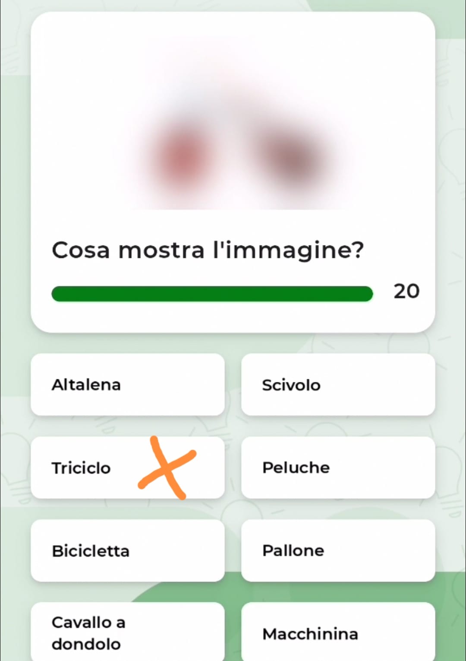
Task: Pick the Triciclo answer option
Action: (x=128, y=467)
